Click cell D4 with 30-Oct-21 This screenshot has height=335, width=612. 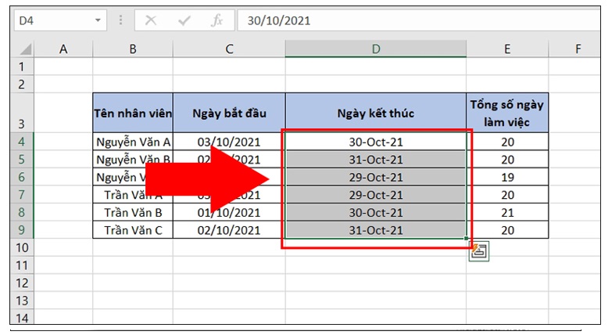[375, 142]
